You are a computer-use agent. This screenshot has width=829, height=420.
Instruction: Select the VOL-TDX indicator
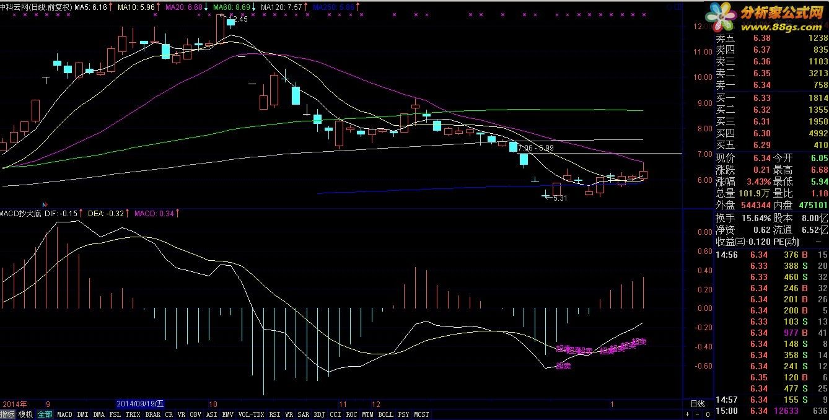(x=252, y=414)
